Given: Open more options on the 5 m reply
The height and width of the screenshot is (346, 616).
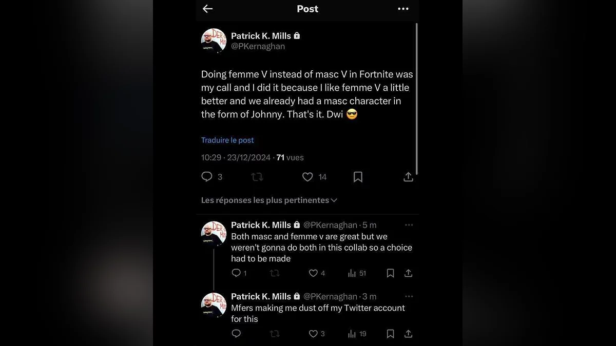Looking at the screenshot, I should coord(409,225).
